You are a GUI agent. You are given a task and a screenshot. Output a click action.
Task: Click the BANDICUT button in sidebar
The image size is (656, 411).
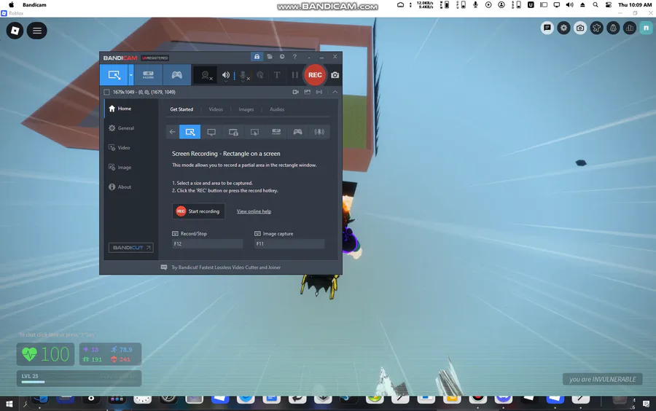131,248
